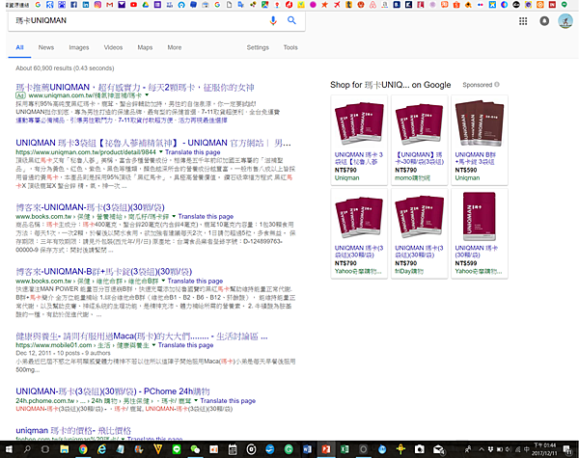Open the Action Center notification icon
Image resolution: width=579 pixels, height=458 pixels.
tap(567, 449)
